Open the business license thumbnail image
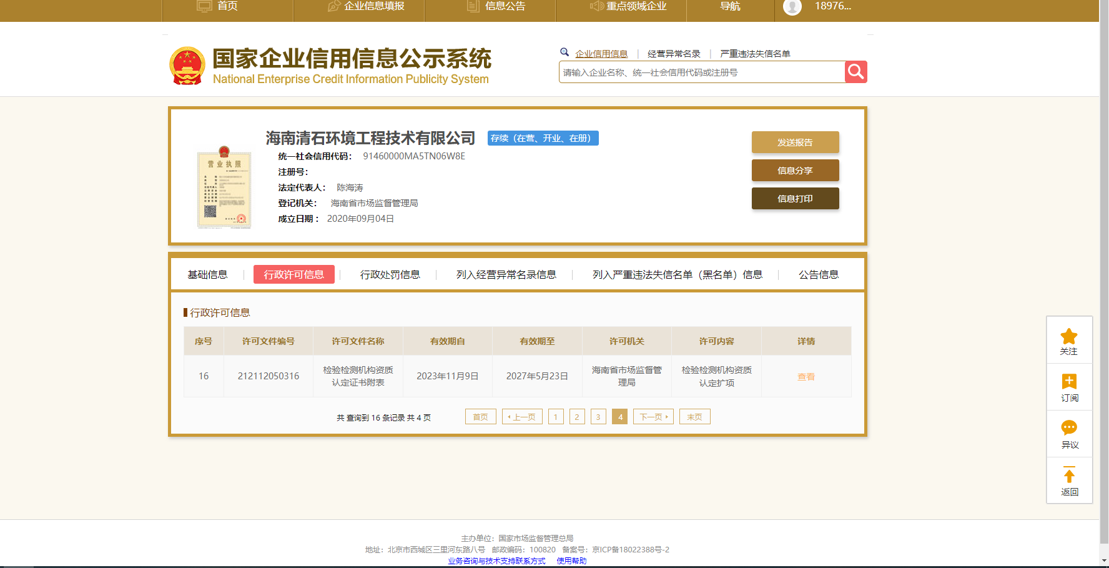Viewport: 1109px width, 568px height. coord(224,187)
